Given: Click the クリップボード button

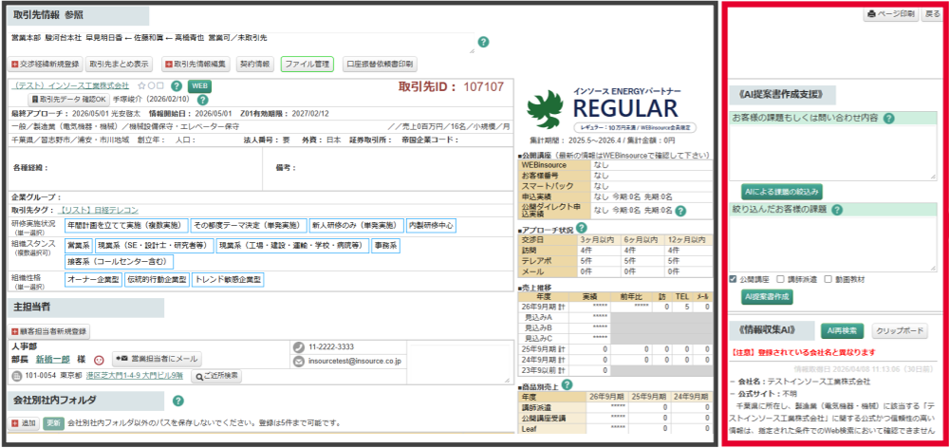Looking at the screenshot, I should click(900, 330).
